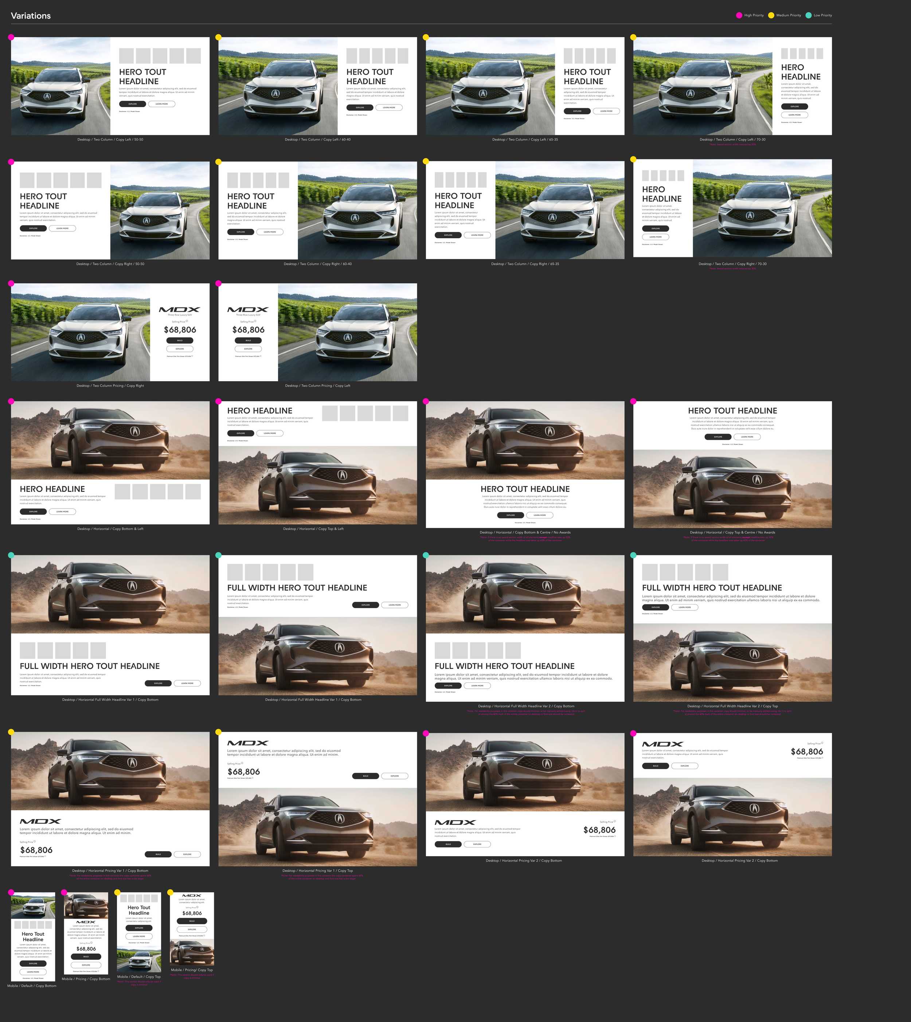
Task: Click EXPLORE button in Two Column Pricing / Copy Left mockup
Action: tap(248, 349)
